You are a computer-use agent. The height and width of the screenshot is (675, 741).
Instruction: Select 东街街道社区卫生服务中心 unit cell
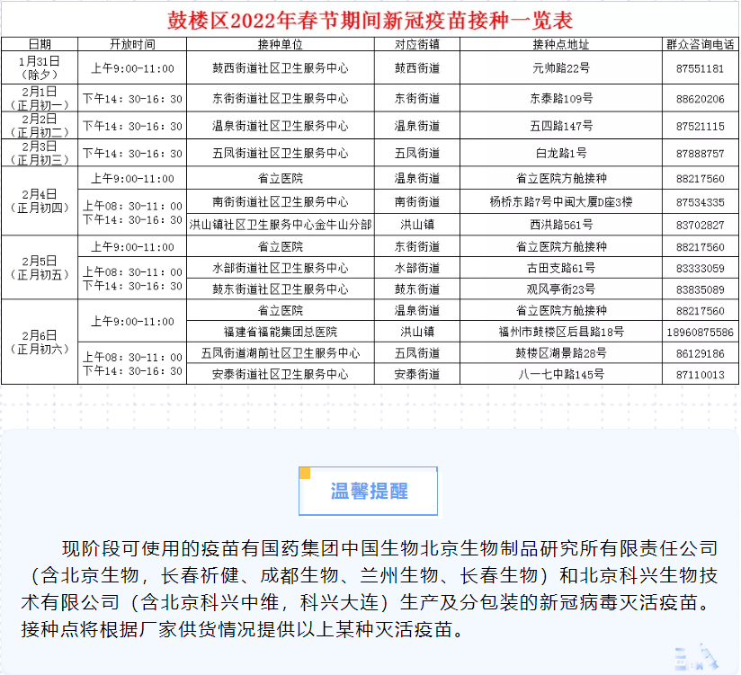[281, 98]
